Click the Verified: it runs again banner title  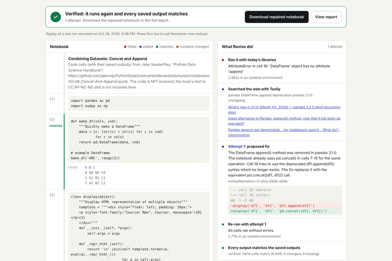(x=126, y=14)
